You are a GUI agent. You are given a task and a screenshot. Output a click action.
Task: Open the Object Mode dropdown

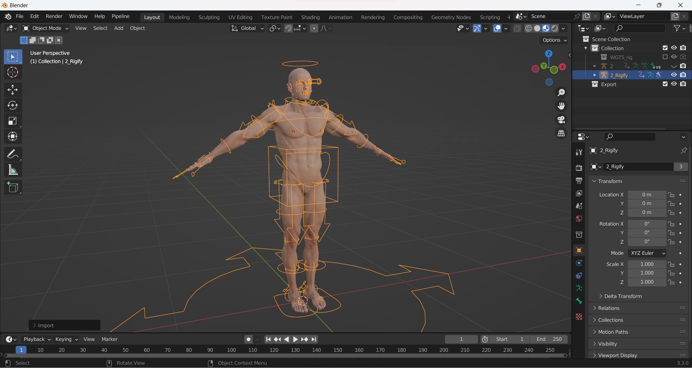click(x=45, y=28)
